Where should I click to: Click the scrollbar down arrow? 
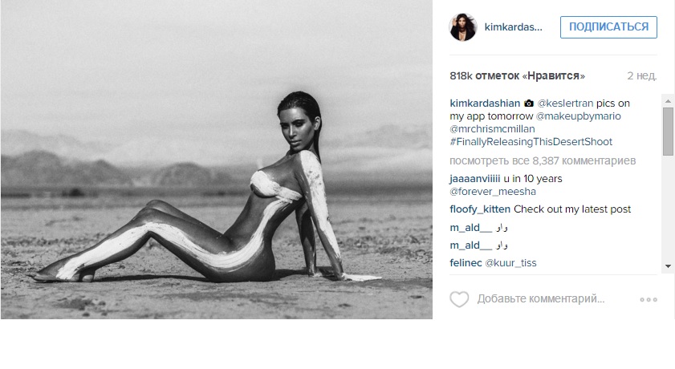[668, 266]
